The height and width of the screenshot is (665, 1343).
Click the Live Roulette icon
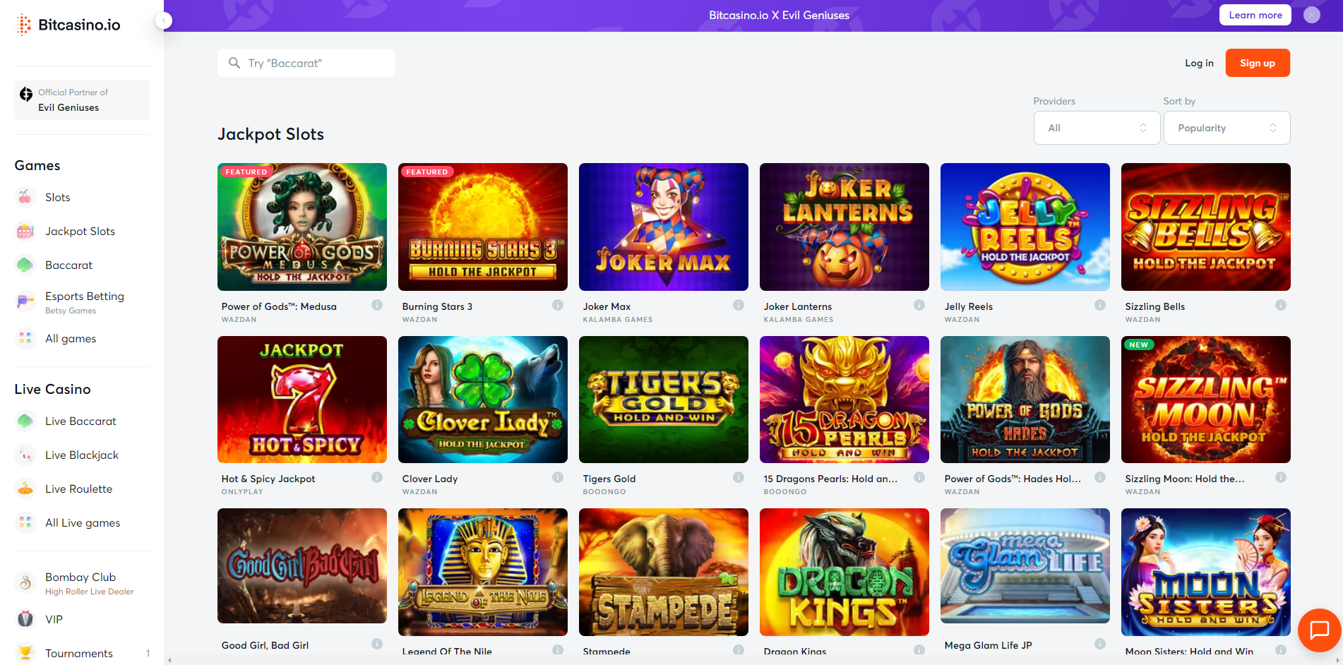(x=25, y=489)
